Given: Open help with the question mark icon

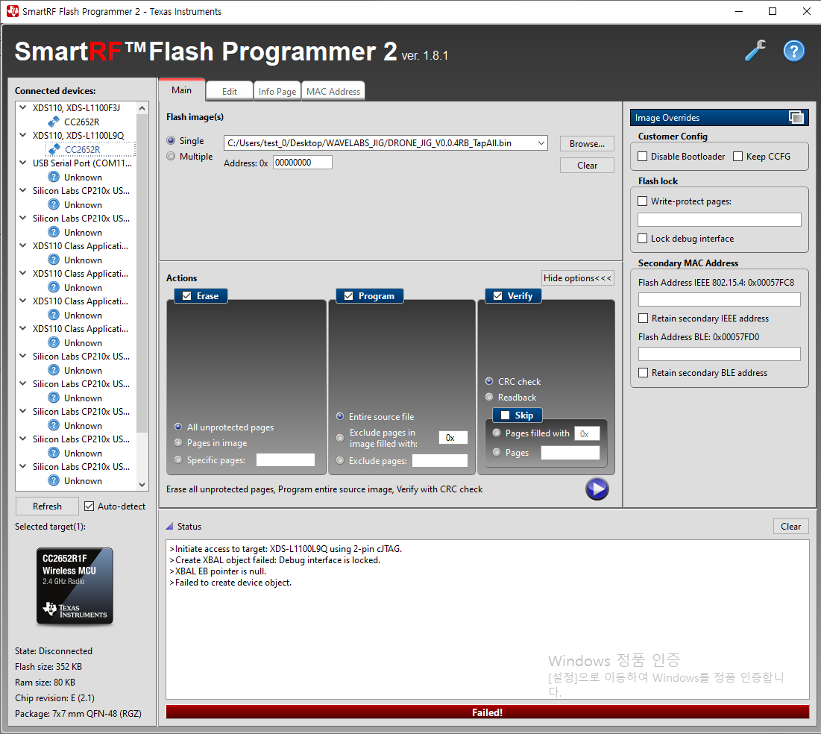Looking at the screenshot, I should point(793,51).
